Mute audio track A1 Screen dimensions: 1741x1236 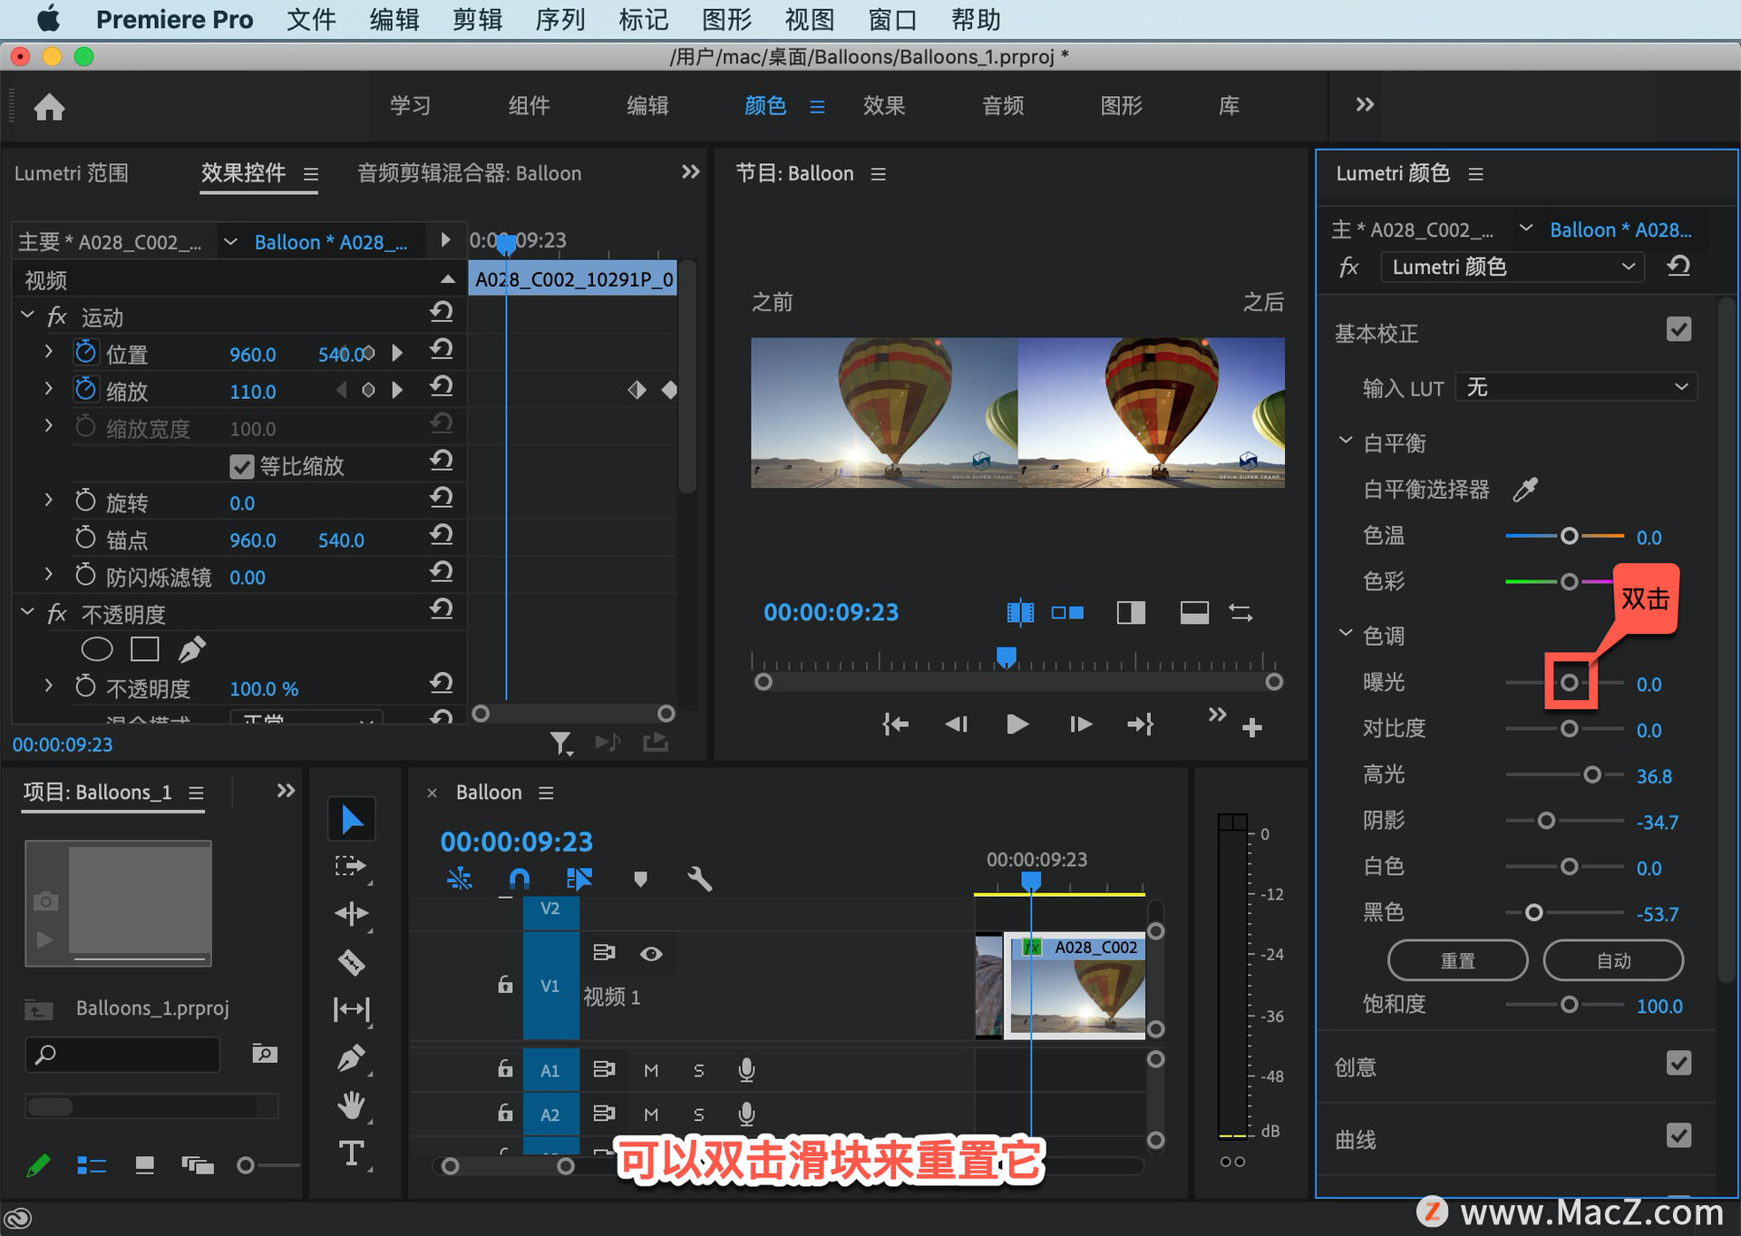651,1070
